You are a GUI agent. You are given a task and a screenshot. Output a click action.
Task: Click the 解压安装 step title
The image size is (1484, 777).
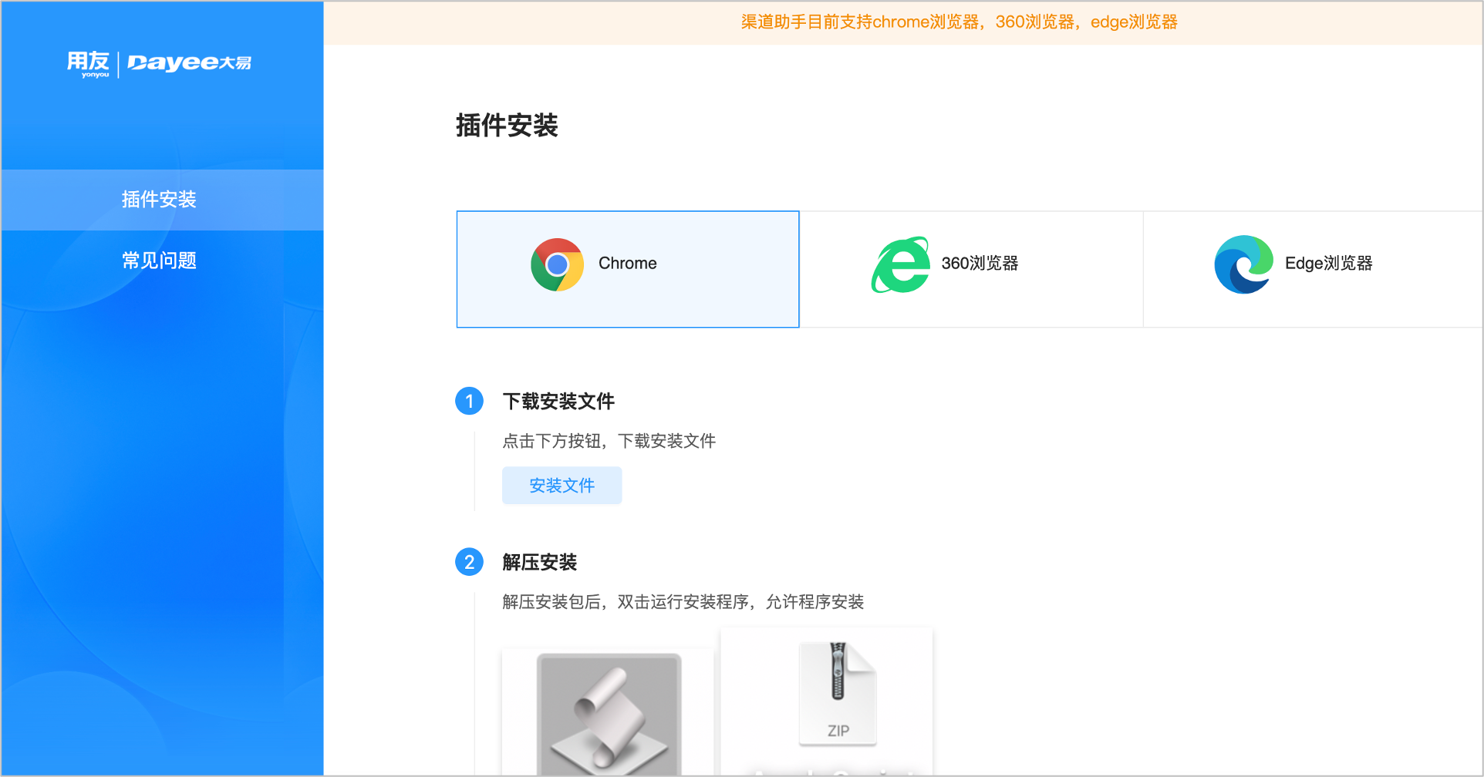(539, 563)
